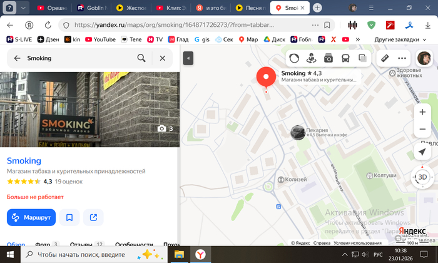Open the three-dots more menu on map
Image resolution: width=438 pixels, height=263 pixels.
402,58
